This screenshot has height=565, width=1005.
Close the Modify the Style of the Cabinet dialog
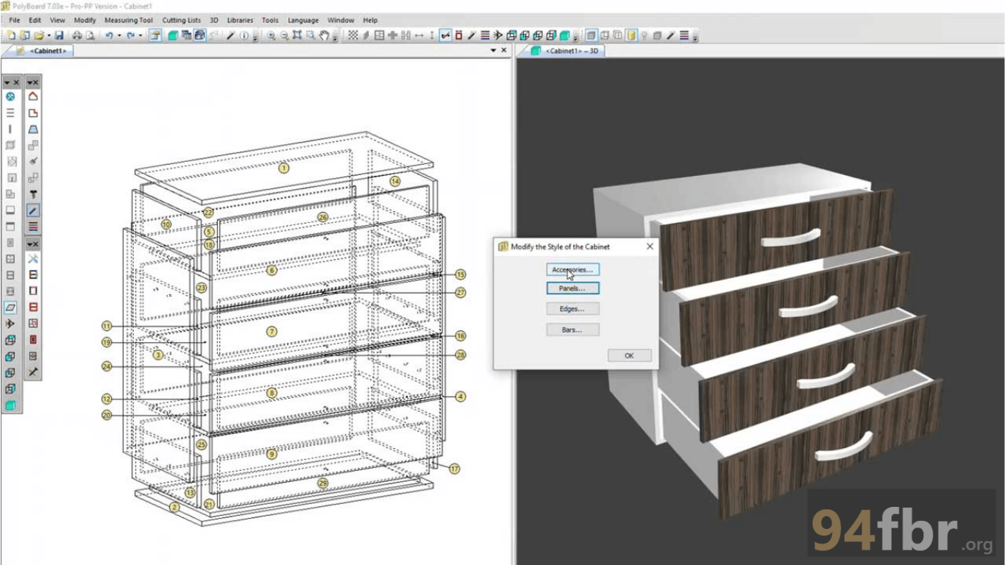click(650, 246)
